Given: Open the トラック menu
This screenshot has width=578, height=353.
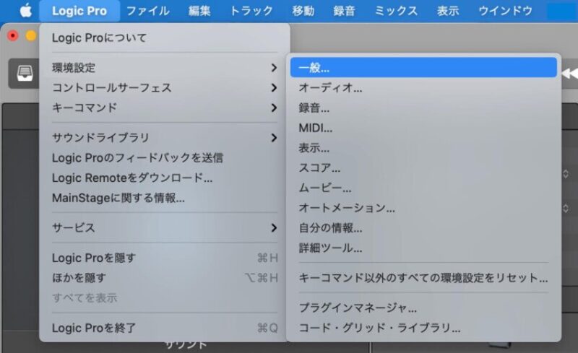Looking at the screenshot, I should click(x=251, y=11).
